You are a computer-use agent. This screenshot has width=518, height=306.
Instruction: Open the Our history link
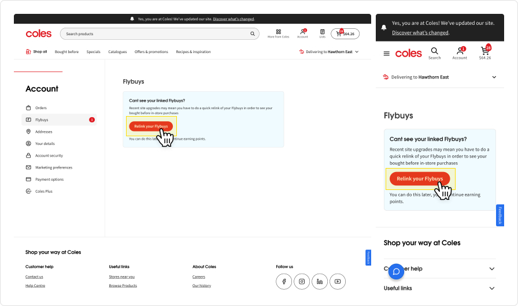click(202, 286)
